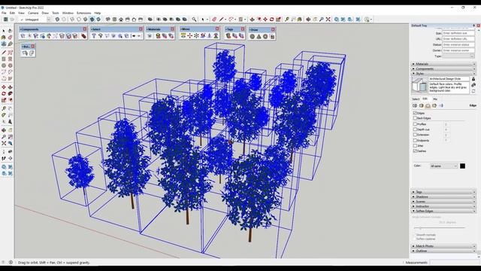481x271 pixels.
Task: Expand the Tags tray panel
Action: (x=443, y=192)
